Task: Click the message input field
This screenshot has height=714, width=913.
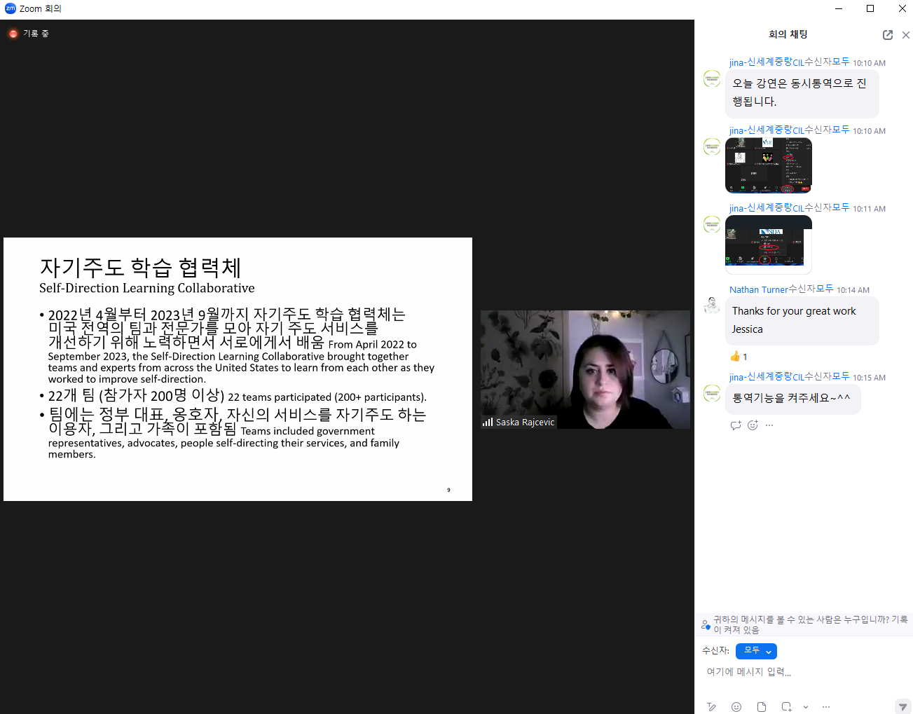Action: pyautogui.click(x=799, y=672)
